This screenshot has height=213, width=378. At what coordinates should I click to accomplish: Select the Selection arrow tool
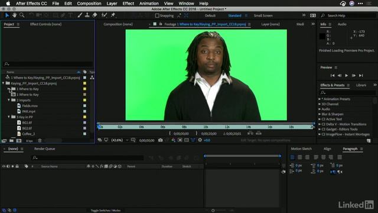(x=7, y=15)
